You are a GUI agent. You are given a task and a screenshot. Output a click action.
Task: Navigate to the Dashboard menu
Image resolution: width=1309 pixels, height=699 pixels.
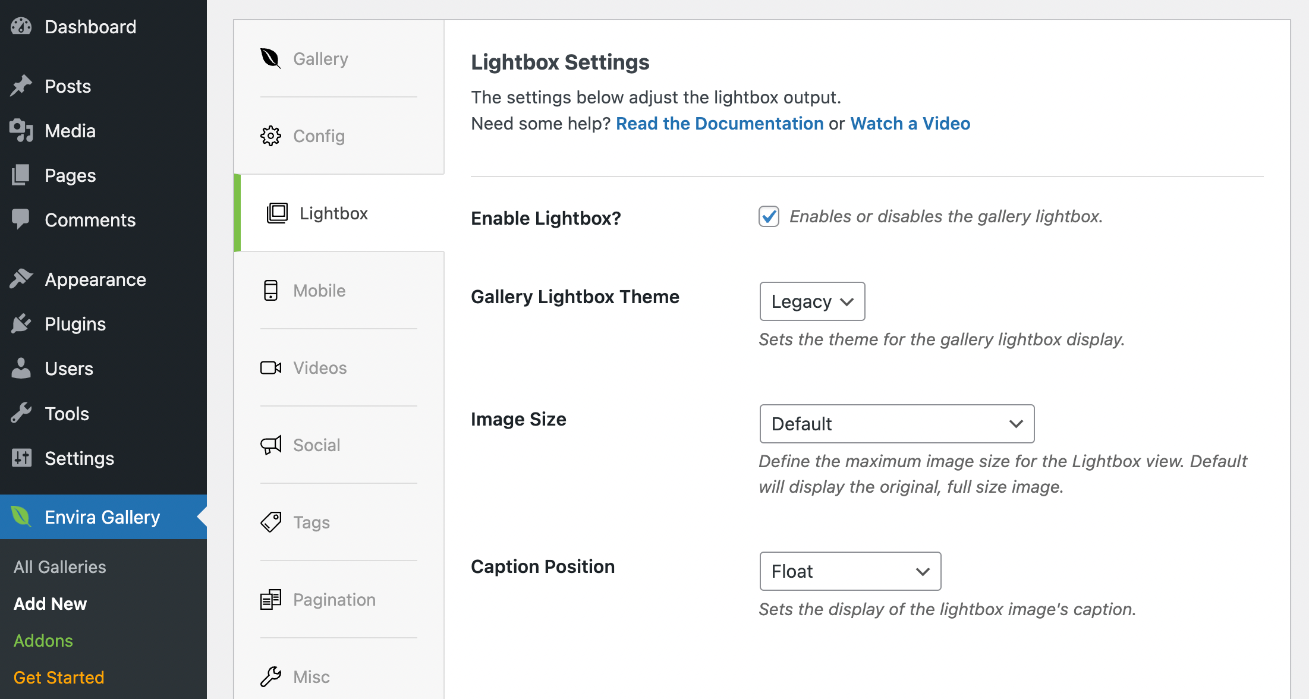click(90, 27)
